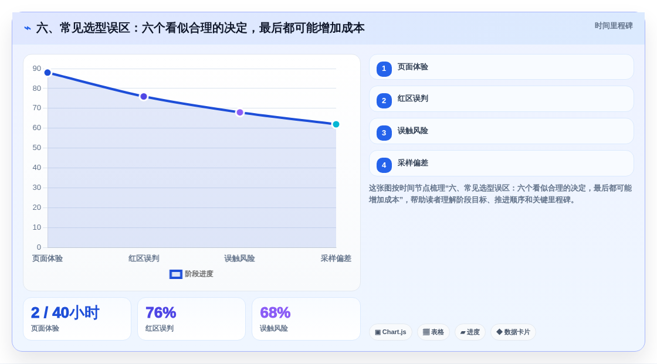The image size is (657, 364).
Task: Click the y-axis value 90
Action: 37,68
